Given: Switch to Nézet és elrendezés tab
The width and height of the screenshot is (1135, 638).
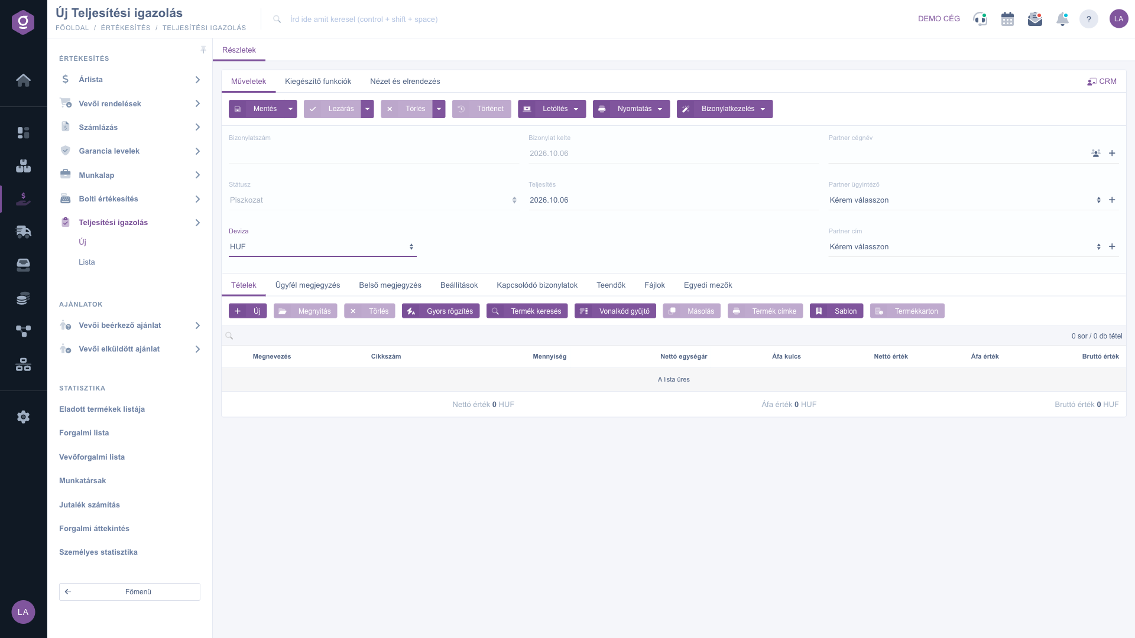Looking at the screenshot, I should point(405,82).
